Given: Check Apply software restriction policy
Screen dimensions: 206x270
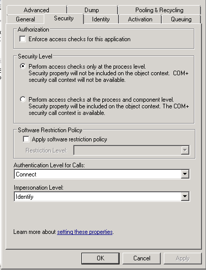Looking at the screenshot, I should (26, 139).
